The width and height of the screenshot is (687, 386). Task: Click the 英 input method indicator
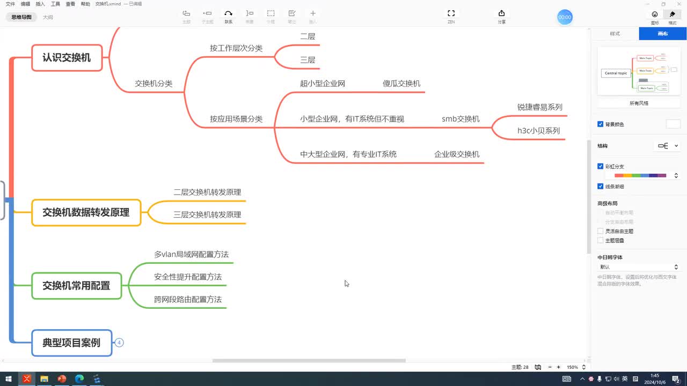625,379
